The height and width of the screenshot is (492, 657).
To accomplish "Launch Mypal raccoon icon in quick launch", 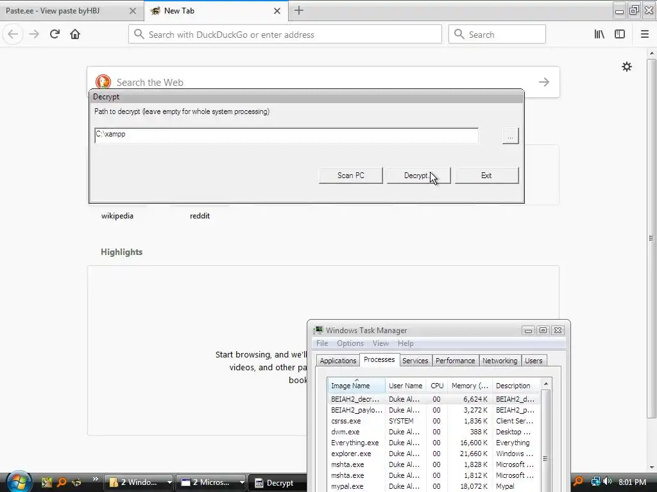I will click(76, 482).
